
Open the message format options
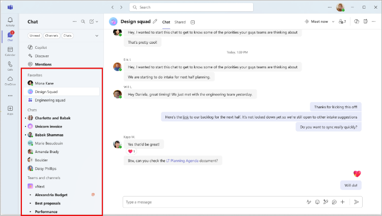coord(309,202)
